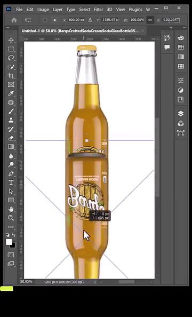This screenshot has width=192, height=317.
Task: Open the Comments panel icon
Action: coord(167,47)
